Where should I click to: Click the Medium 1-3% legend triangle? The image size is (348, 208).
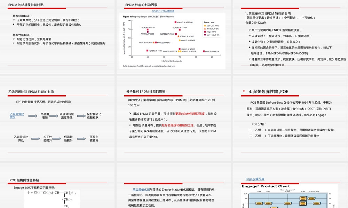click(205, 29)
